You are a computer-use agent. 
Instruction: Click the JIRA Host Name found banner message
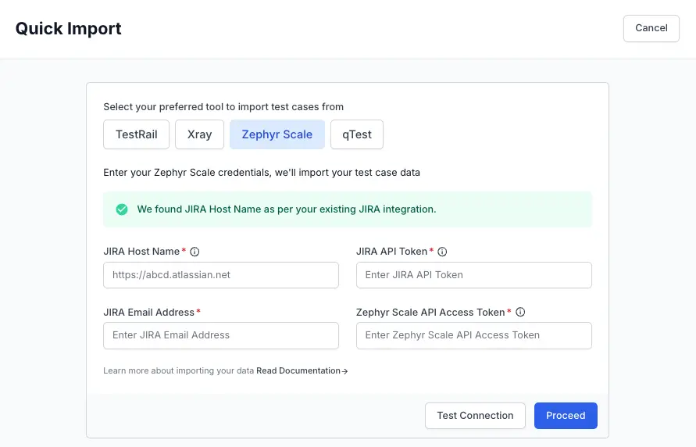pyautogui.click(x=286, y=209)
